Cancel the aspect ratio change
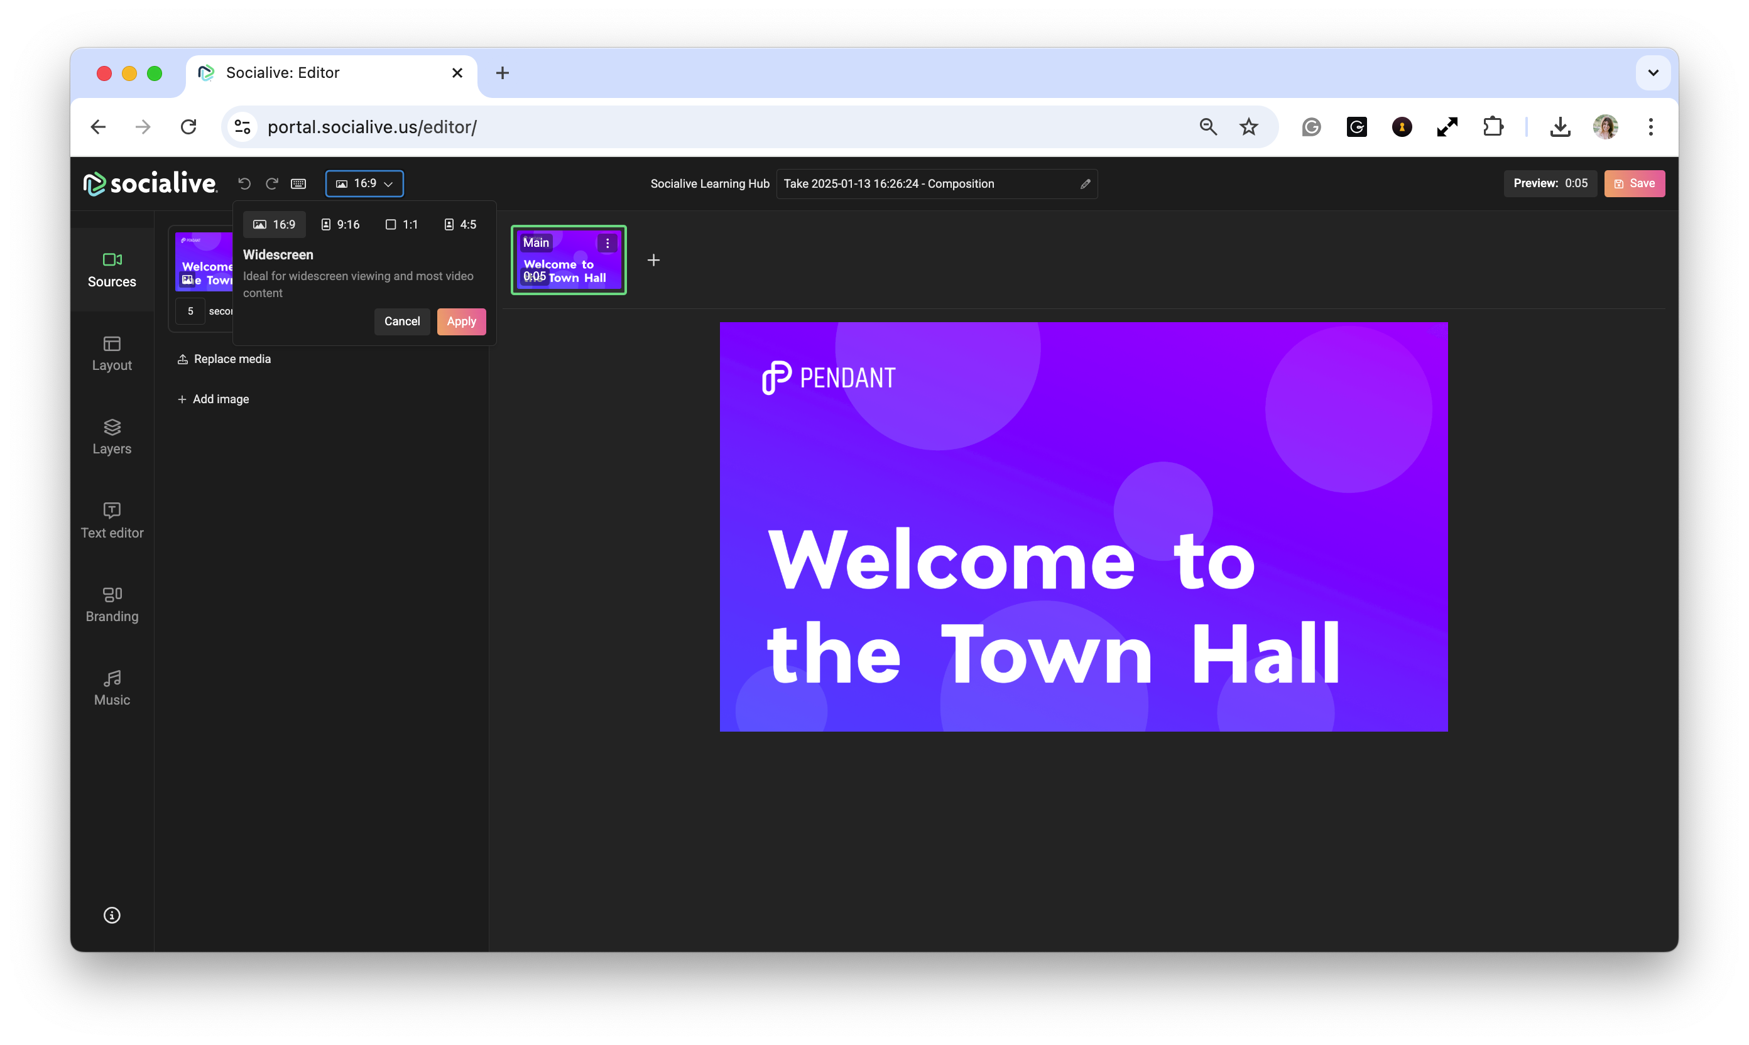 point(401,321)
